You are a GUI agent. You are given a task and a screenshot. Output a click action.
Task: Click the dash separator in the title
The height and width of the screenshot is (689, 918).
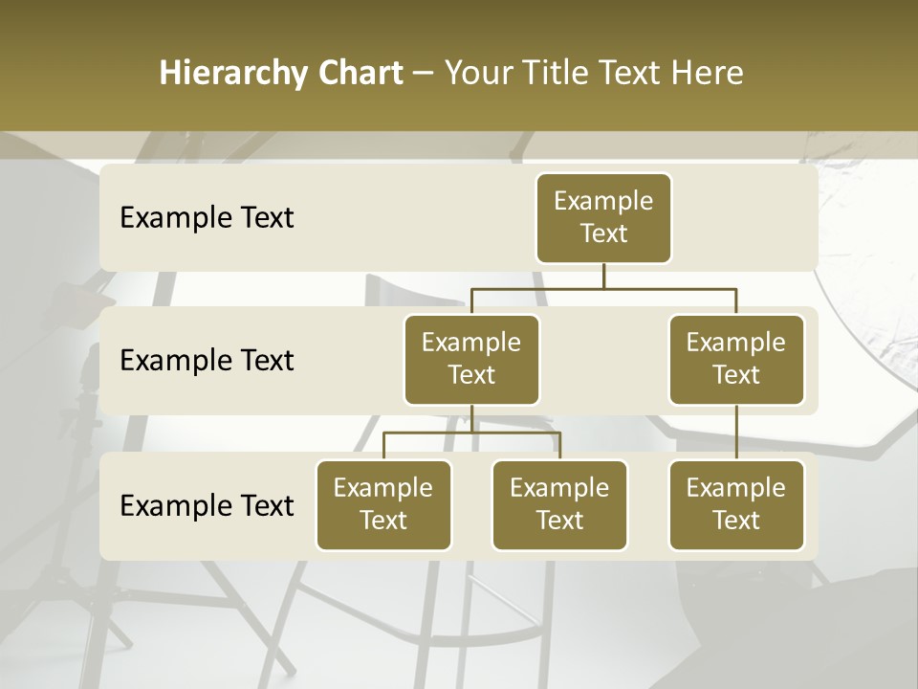click(423, 74)
